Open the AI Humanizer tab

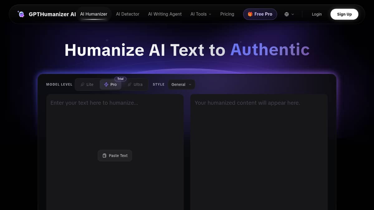coord(93,14)
